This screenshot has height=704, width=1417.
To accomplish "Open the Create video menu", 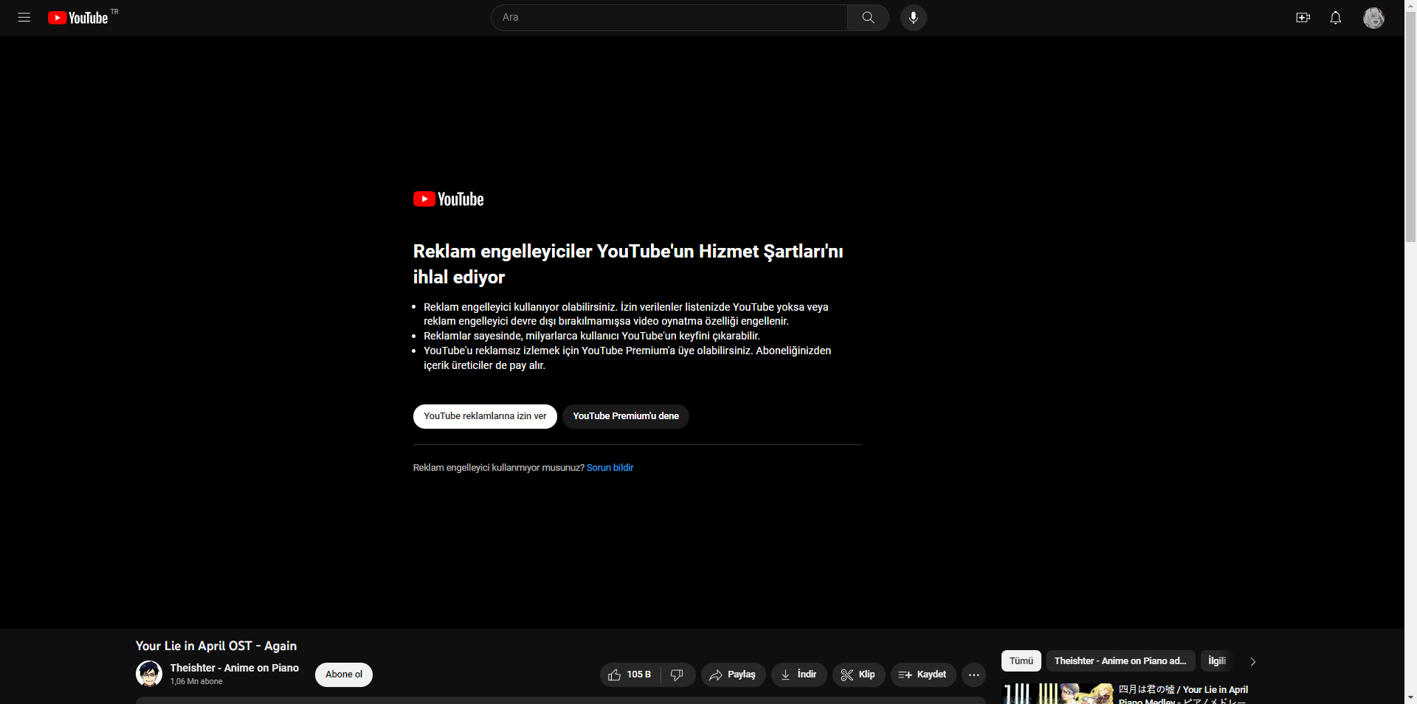I will [1303, 18].
